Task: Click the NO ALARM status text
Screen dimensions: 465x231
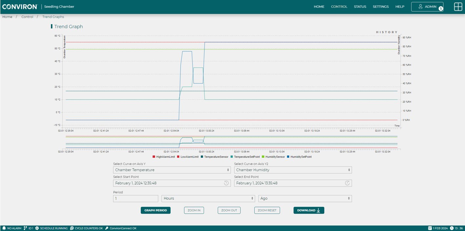Action: coord(14,228)
